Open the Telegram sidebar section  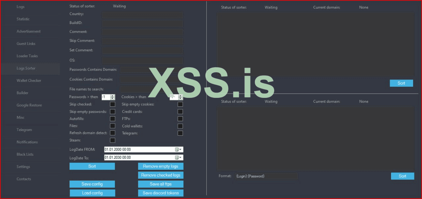(x=24, y=130)
